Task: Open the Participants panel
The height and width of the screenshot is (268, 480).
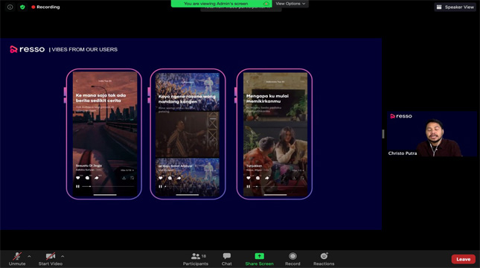Action: (x=196, y=259)
